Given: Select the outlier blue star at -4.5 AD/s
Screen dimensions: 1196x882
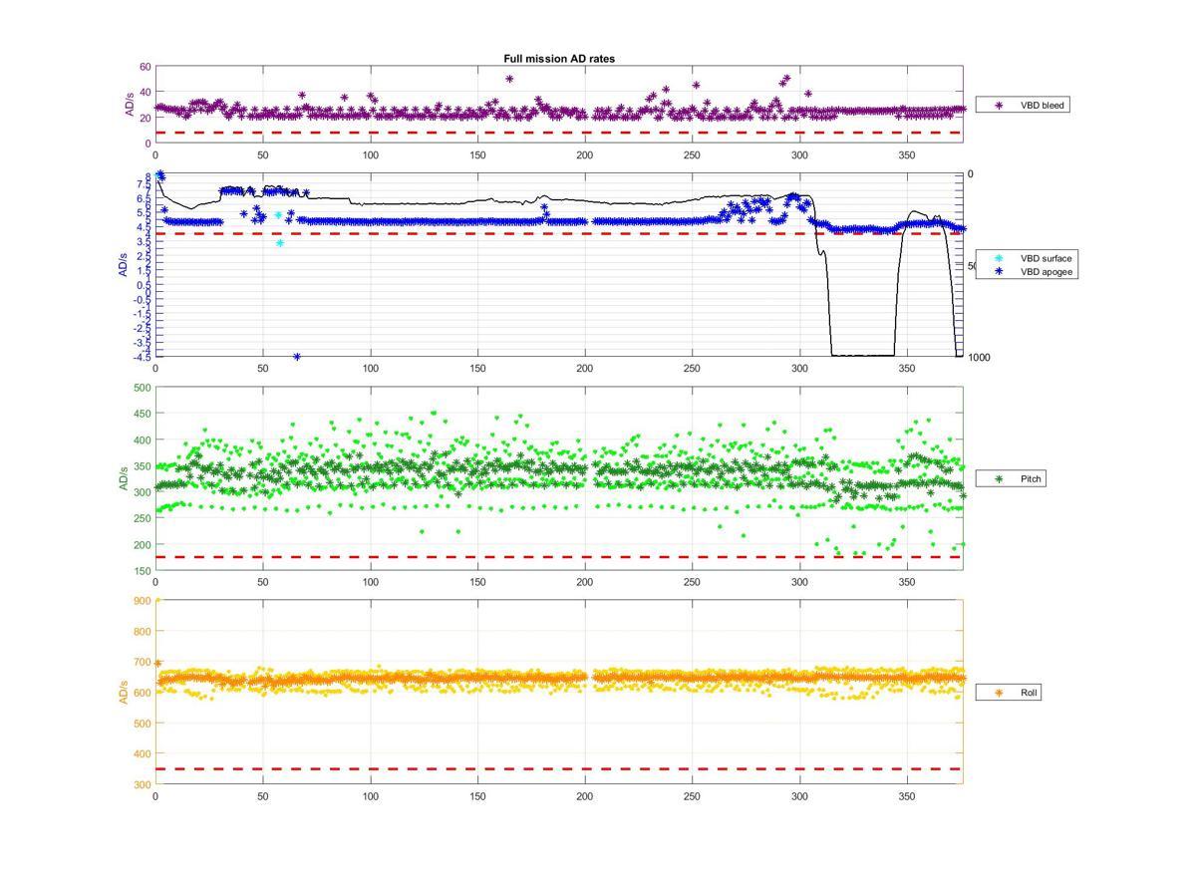Looking at the screenshot, I should pos(297,356).
